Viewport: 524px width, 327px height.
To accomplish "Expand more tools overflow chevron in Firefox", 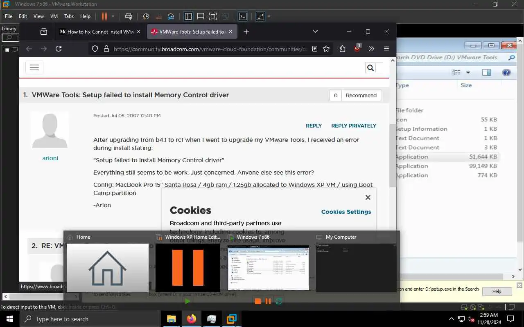I will tap(371, 49).
